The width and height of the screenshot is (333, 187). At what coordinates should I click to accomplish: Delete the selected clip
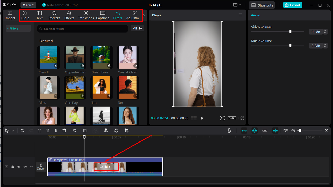64,131
